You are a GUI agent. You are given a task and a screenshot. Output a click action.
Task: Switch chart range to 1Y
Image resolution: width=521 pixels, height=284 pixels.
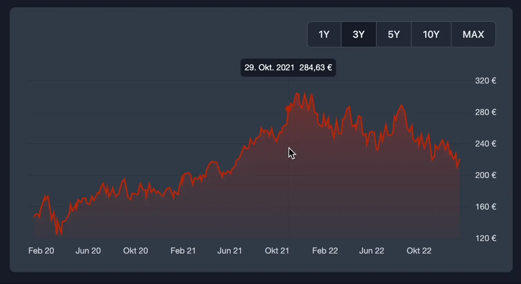(324, 34)
